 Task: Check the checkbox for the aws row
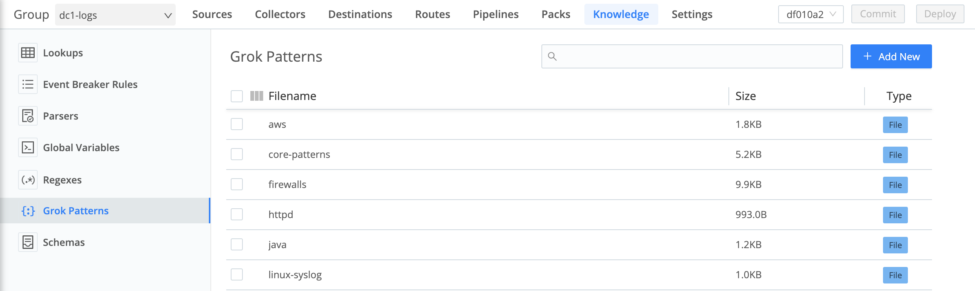click(236, 124)
